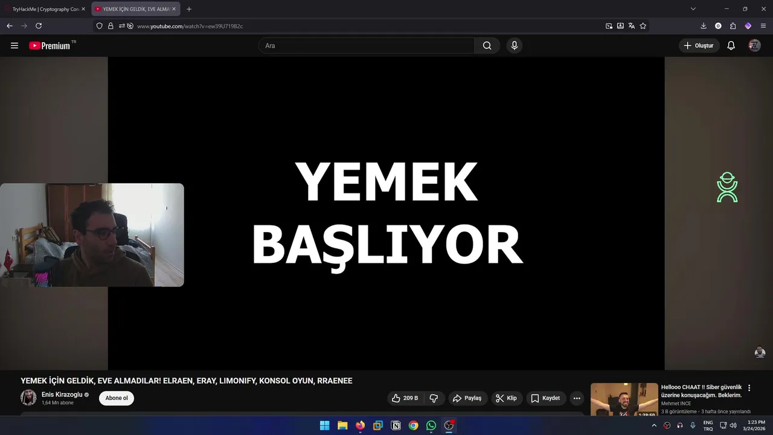Click the autoplay blocked icon in address bar

[x=130, y=26]
